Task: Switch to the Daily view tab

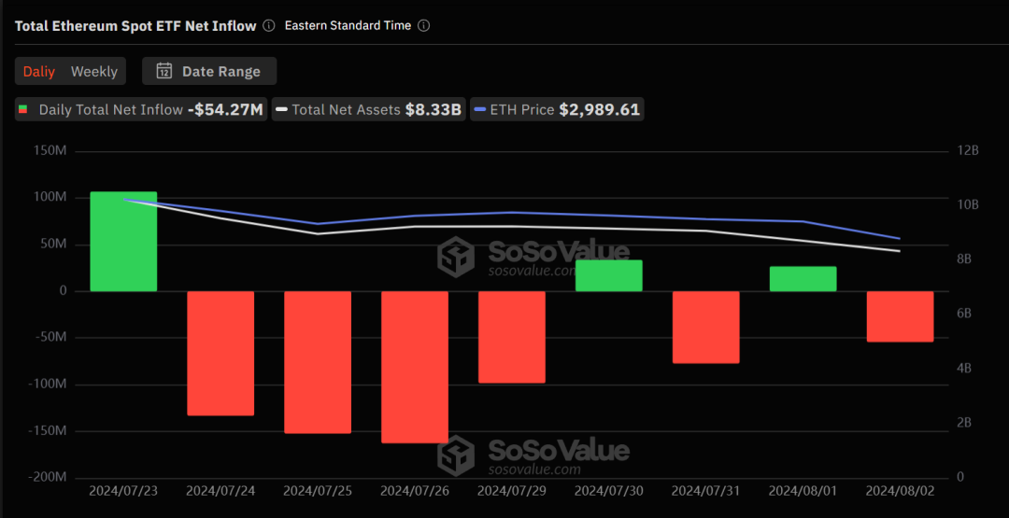Action: click(39, 71)
